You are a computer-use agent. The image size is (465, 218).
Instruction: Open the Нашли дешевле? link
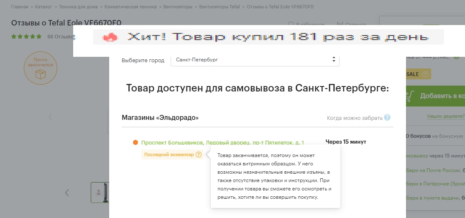(x=446, y=117)
